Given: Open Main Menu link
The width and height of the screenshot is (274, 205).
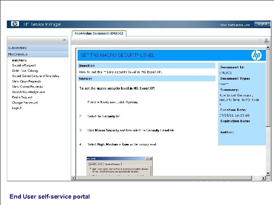Looking at the screenshot, I should click(x=19, y=60).
